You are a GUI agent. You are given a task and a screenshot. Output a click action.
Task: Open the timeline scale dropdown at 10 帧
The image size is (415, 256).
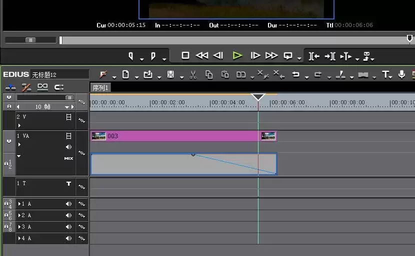pos(66,107)
